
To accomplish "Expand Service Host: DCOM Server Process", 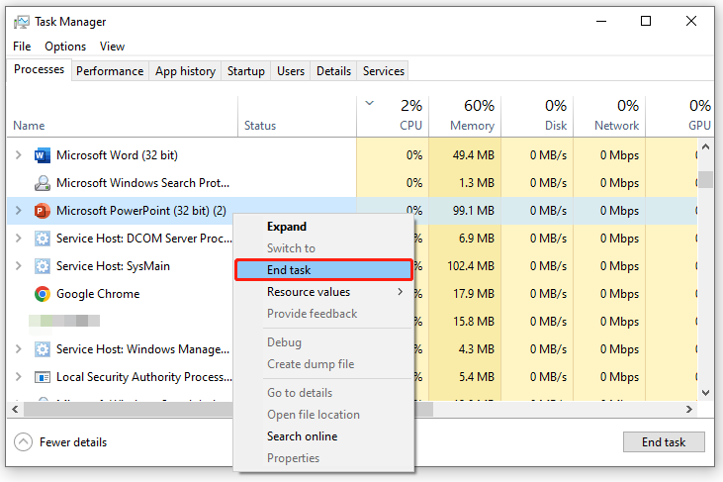I will pyautogui.click(x=18, y=239).
